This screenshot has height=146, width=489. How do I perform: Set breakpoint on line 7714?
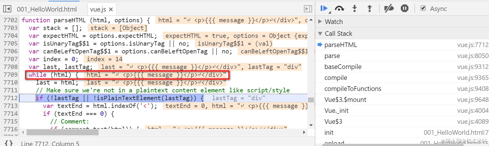pos(10,114)
